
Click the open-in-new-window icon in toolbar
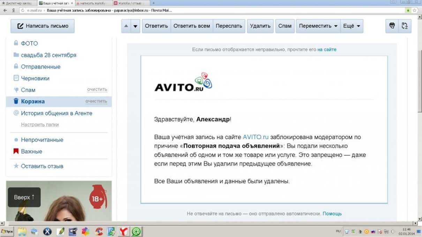coord(405,26)
